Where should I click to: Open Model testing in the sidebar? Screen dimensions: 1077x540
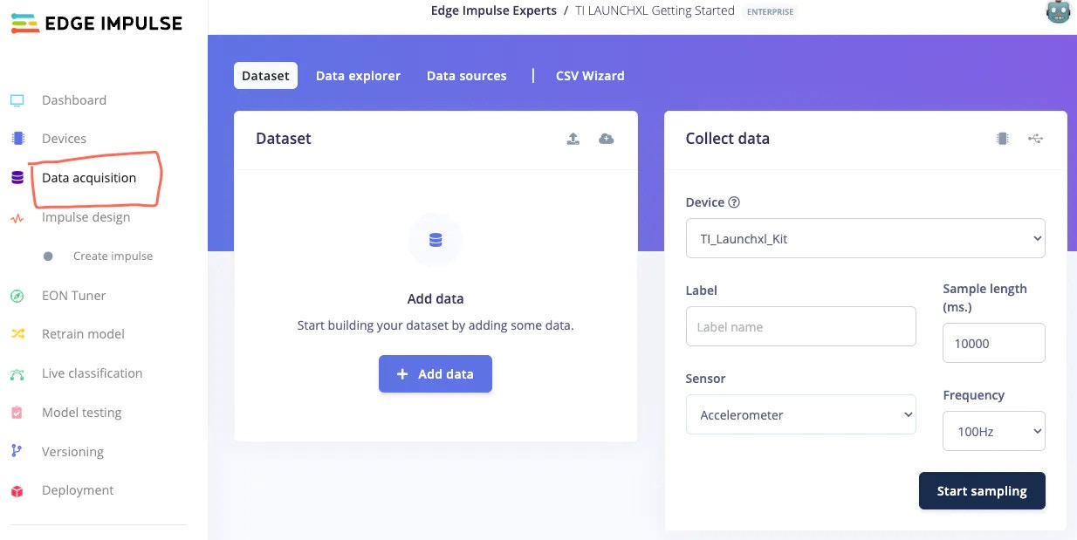[x=81, y=413]
